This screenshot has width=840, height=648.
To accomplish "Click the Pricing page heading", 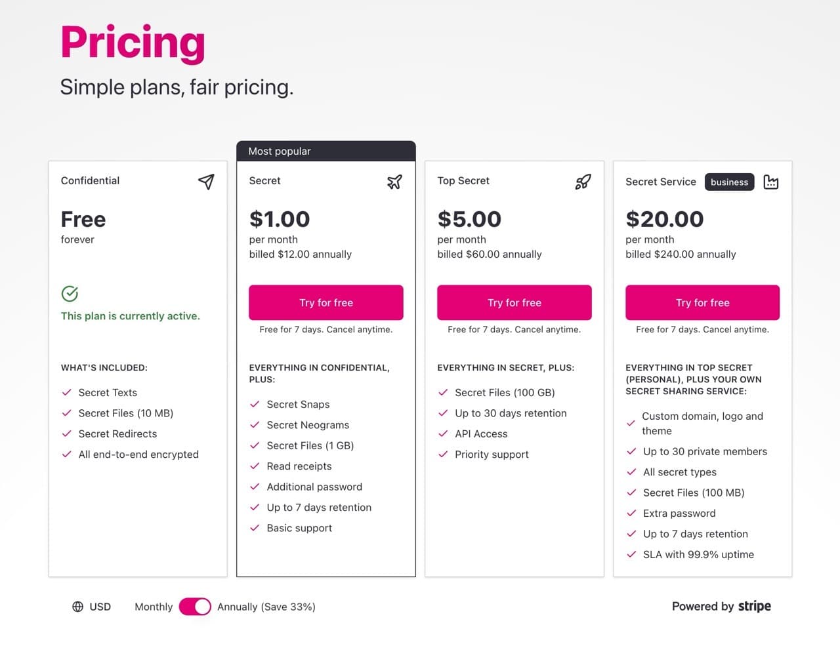I will pyautogui.click(x=133, y=43).
